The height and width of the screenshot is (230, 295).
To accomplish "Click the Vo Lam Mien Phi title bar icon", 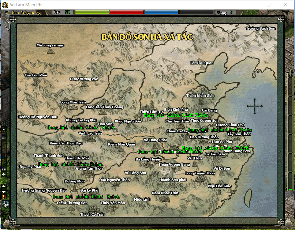I will pos(5,5).
